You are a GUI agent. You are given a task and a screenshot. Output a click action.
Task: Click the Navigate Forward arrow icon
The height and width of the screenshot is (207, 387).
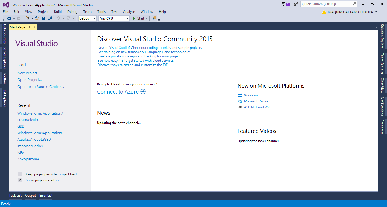pos(19,18)
